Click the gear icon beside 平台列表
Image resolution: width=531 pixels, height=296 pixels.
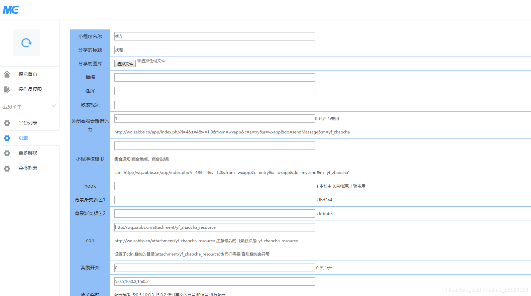[x=7, y=123]
